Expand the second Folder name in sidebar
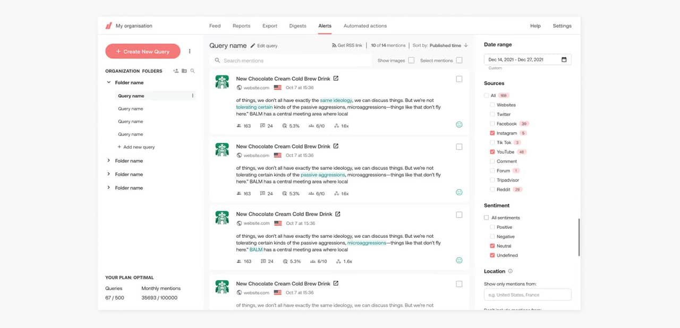680x328 pixels. pos(109,161)
